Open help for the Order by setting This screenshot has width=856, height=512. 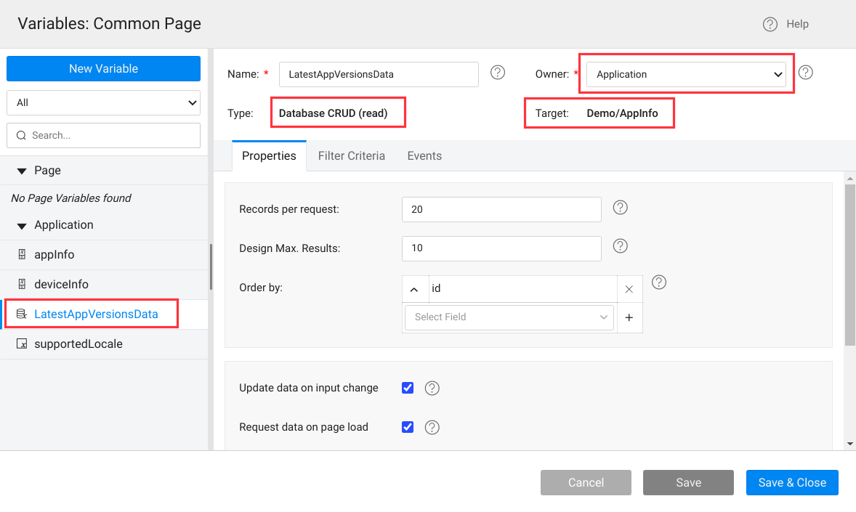click(659, 283)
